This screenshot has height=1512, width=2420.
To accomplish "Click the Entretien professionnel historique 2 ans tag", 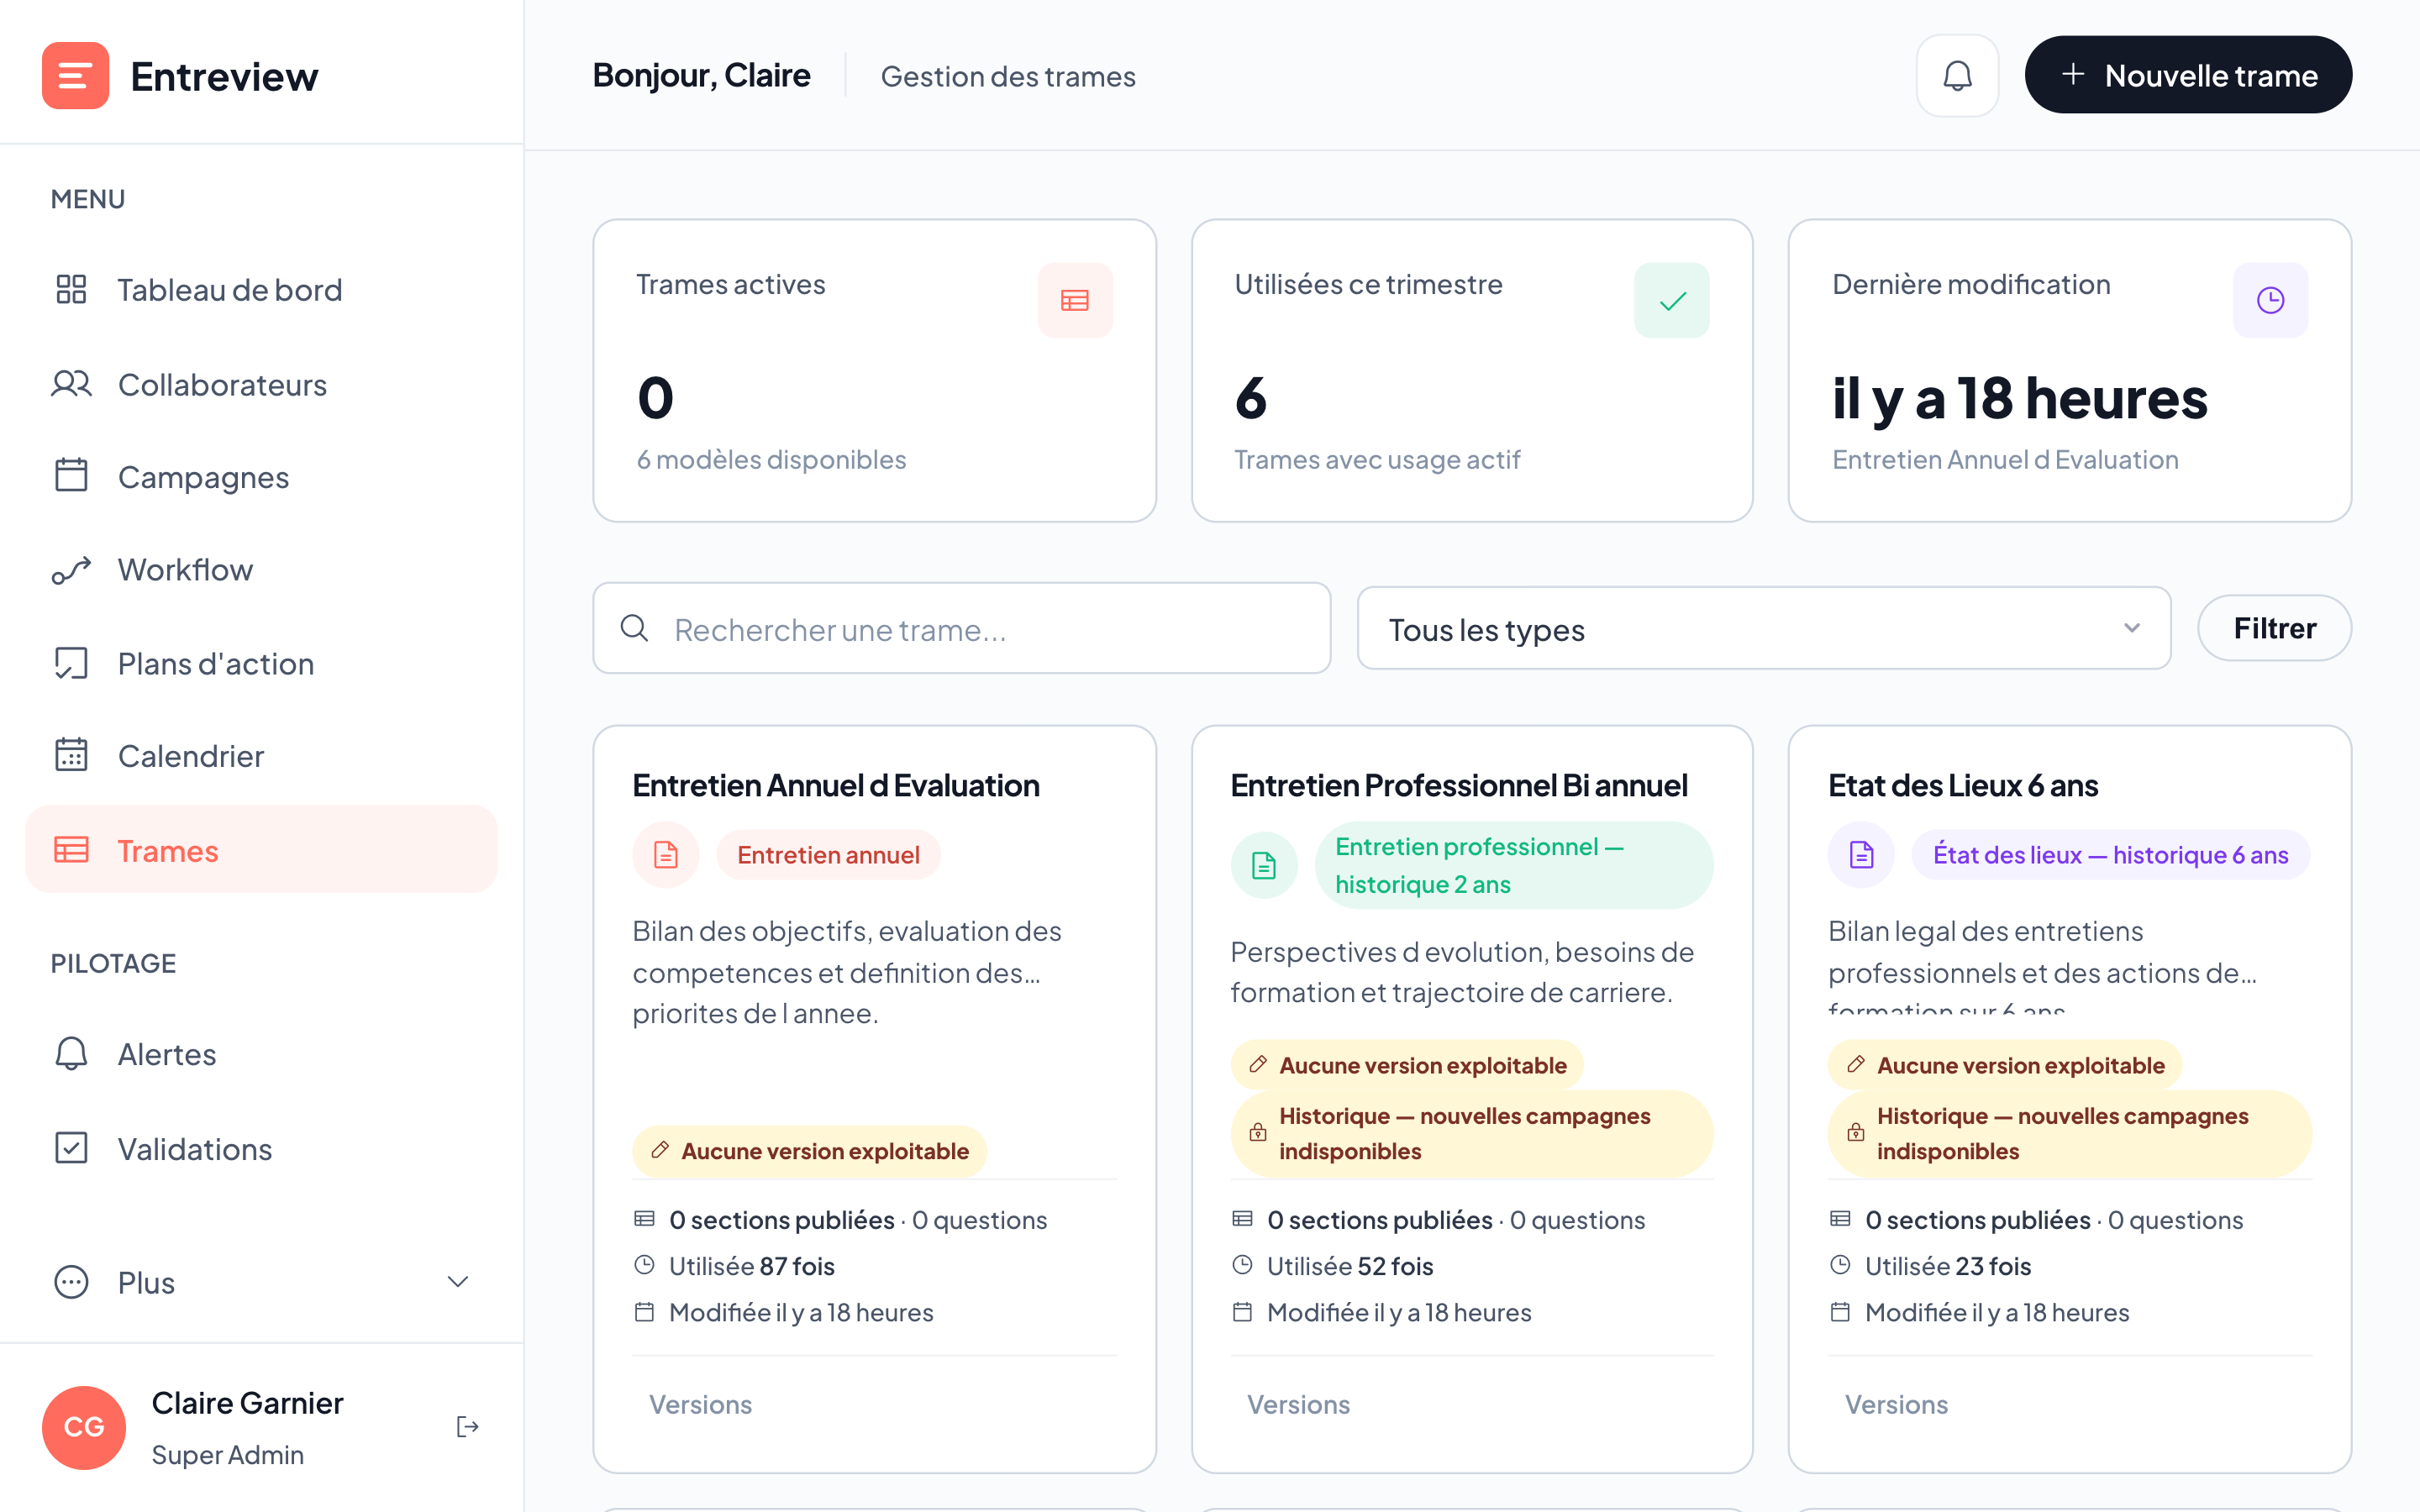I will point(1514,865).
